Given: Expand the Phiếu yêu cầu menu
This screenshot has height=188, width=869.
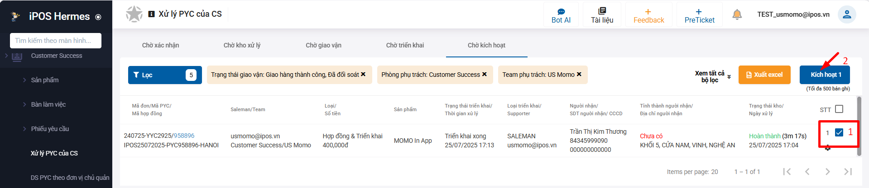Looking at the screenshot, I should 50,129.
